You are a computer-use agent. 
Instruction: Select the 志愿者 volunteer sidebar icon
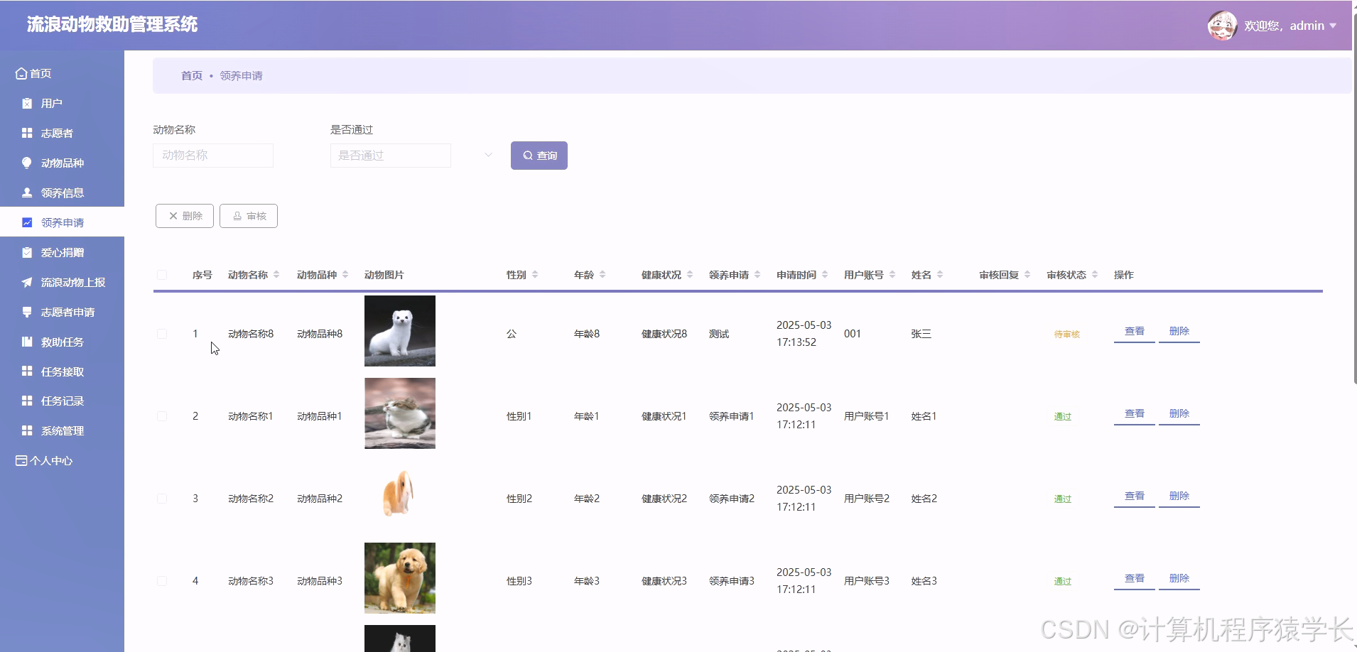pos(26,133)
